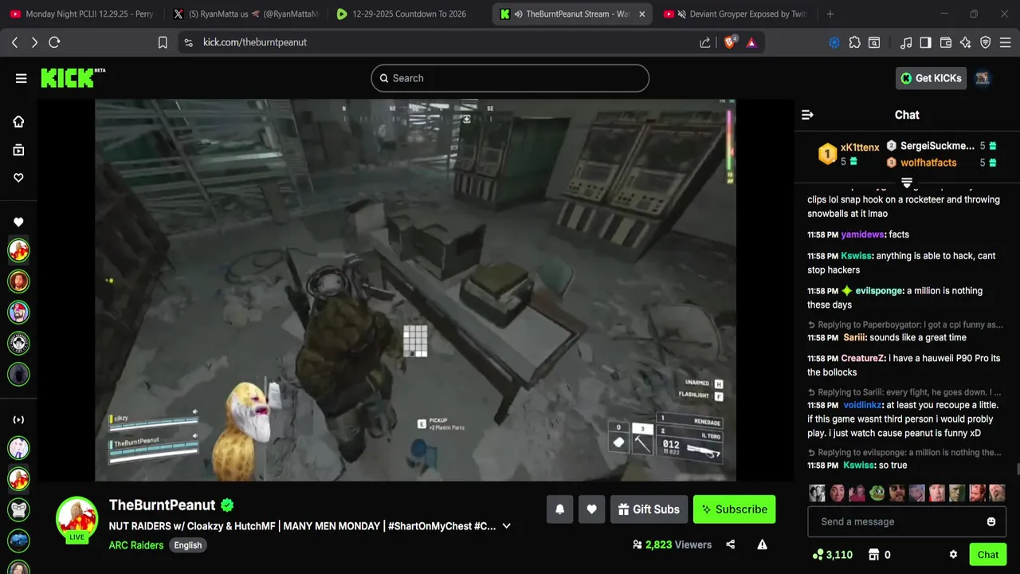Screen dimensions: 1020x574
Task: Click in the Kick search box
Action: [x=510, y=78]
